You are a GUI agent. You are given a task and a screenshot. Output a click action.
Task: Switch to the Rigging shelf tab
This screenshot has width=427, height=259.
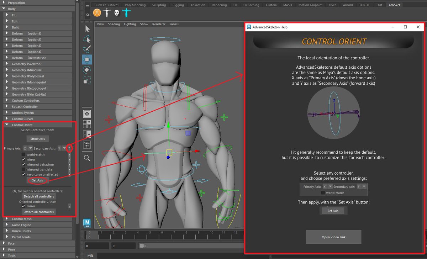178,5
